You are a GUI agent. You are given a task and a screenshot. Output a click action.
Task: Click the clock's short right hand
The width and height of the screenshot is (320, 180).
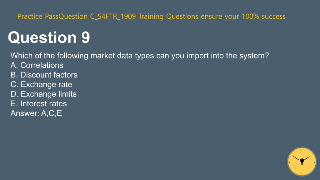(x=307, y=158)
